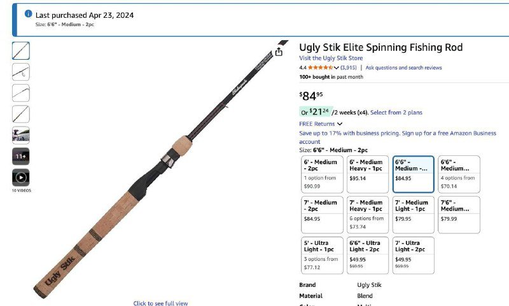Click to see full view of the rod image

pyautogui.click(x=160, y=303)
